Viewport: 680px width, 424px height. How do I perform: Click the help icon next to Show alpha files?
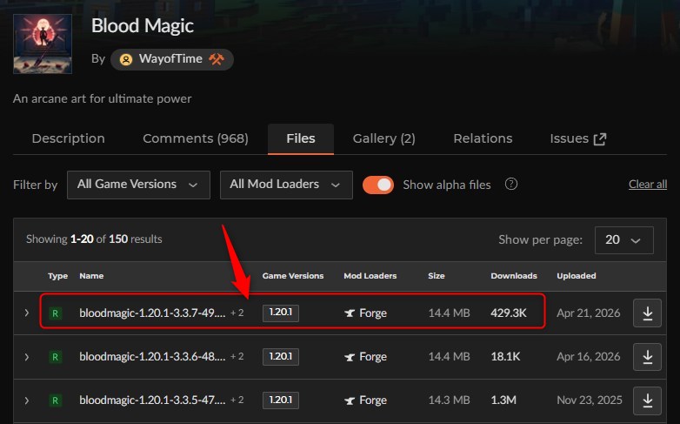(510, 185)
